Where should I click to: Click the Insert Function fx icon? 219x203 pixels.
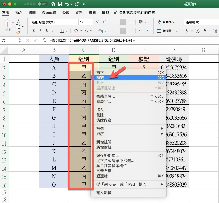[44, 40]
